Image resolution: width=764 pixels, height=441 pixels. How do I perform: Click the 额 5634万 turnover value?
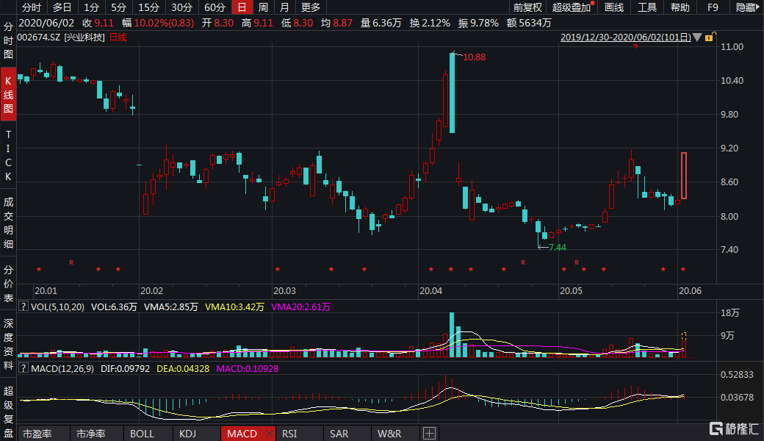click(529, 23)
